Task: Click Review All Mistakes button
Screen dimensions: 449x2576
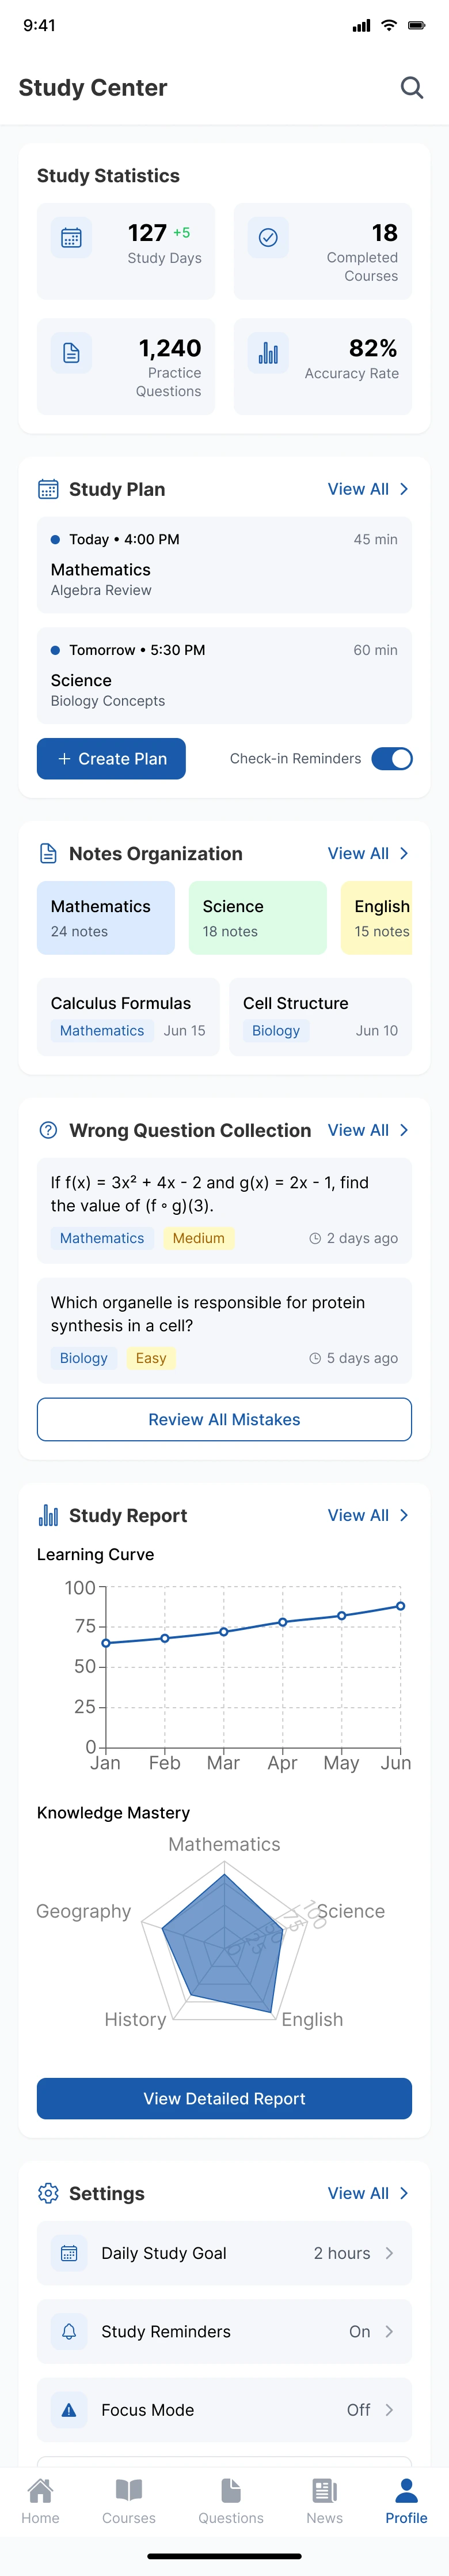Action: pyautogui.click(x=224, y=1419)
